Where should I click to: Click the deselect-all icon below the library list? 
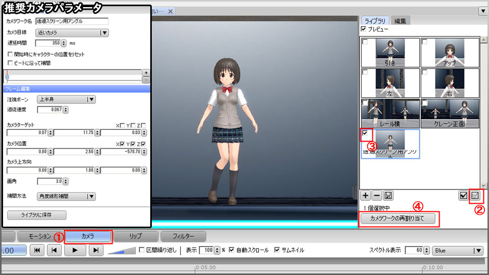click(x=476, y=196)
